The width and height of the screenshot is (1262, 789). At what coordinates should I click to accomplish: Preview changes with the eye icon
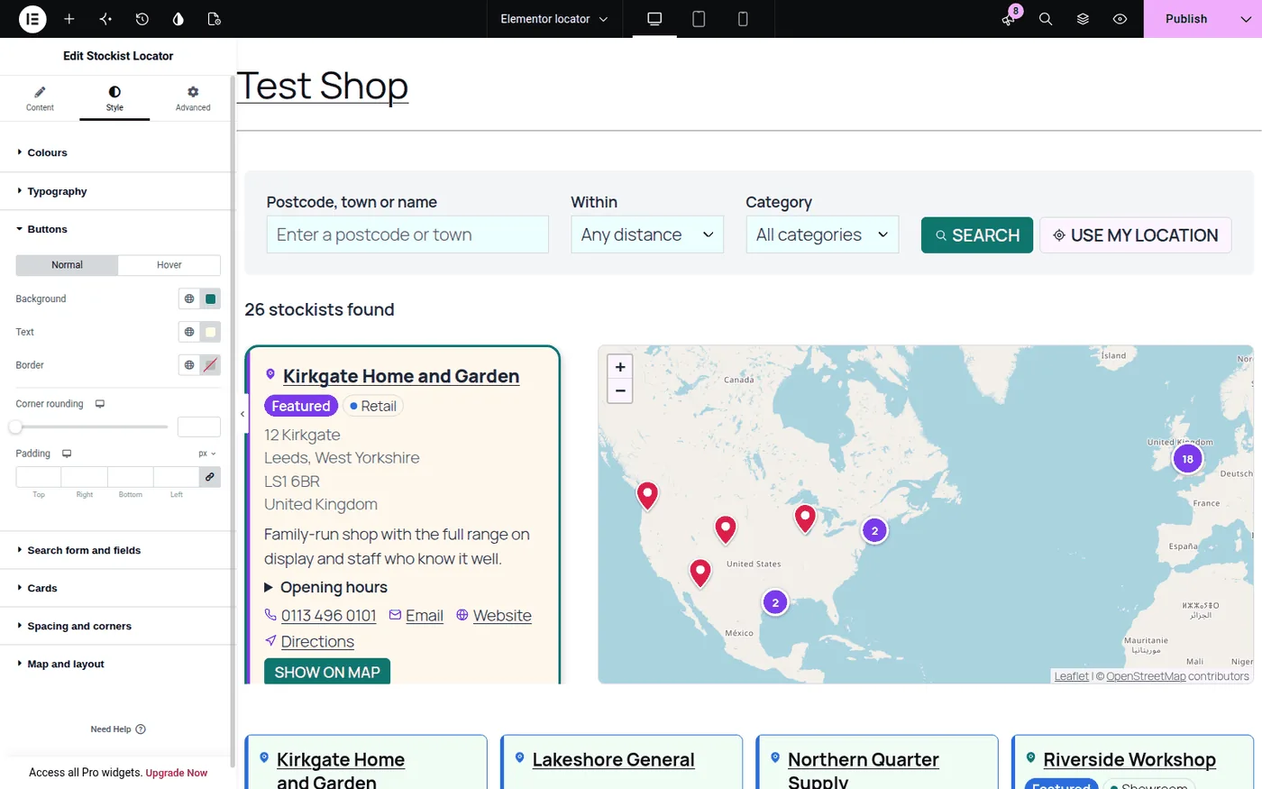tap(1120, 19)
